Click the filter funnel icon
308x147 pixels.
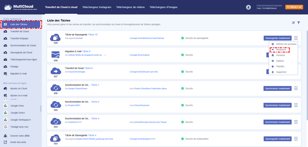pos(299,23)
